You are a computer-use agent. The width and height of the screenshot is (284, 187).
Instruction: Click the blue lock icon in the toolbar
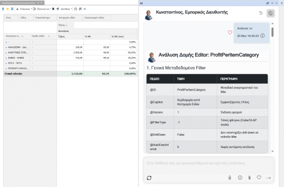click(x=12, y=9)
